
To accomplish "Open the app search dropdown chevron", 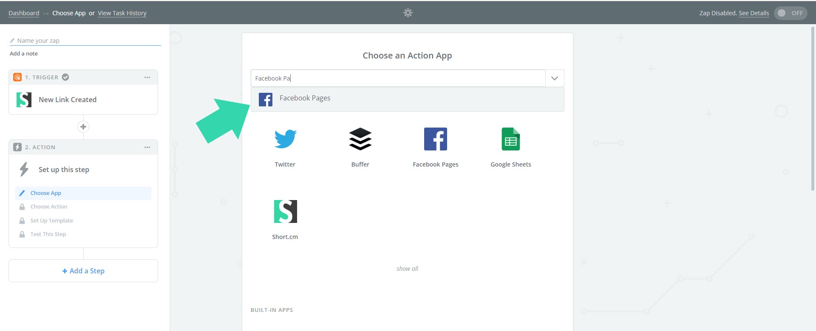I will [x=554, y=78].
